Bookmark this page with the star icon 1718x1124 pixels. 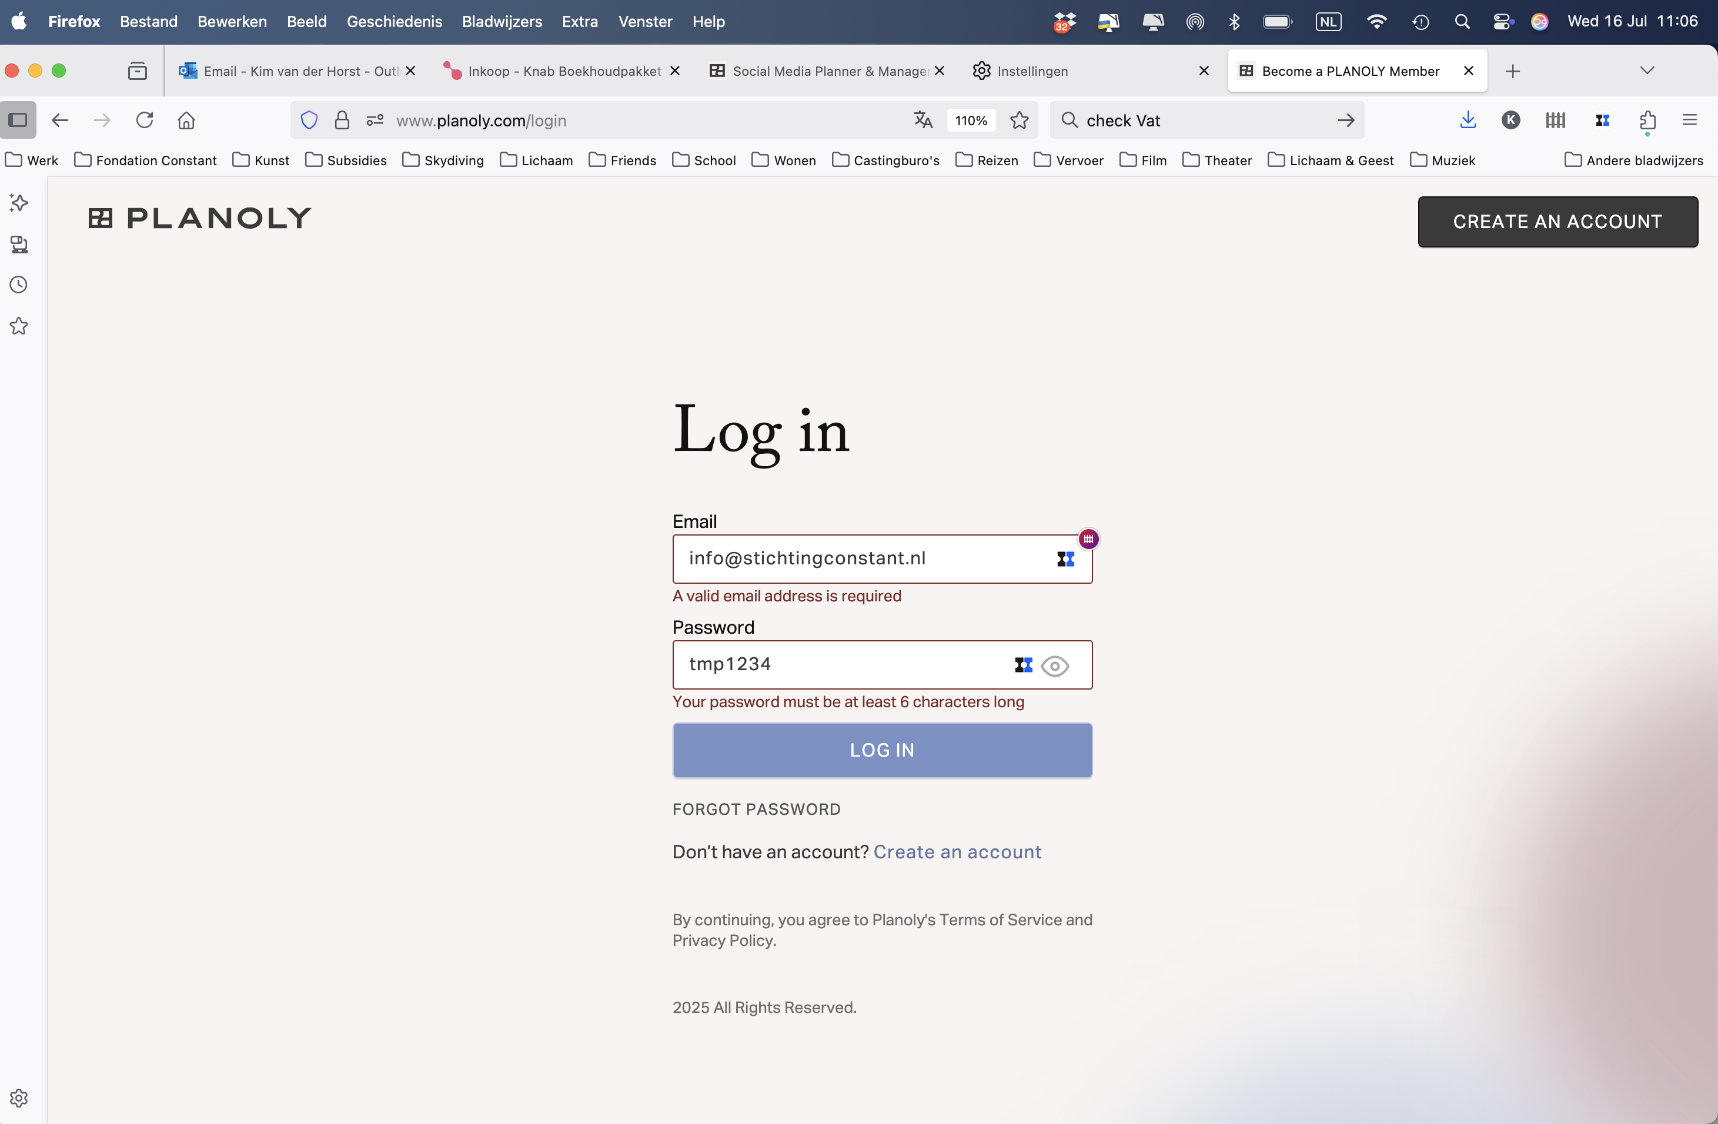pyautogui.click(x=1020, y=120)
